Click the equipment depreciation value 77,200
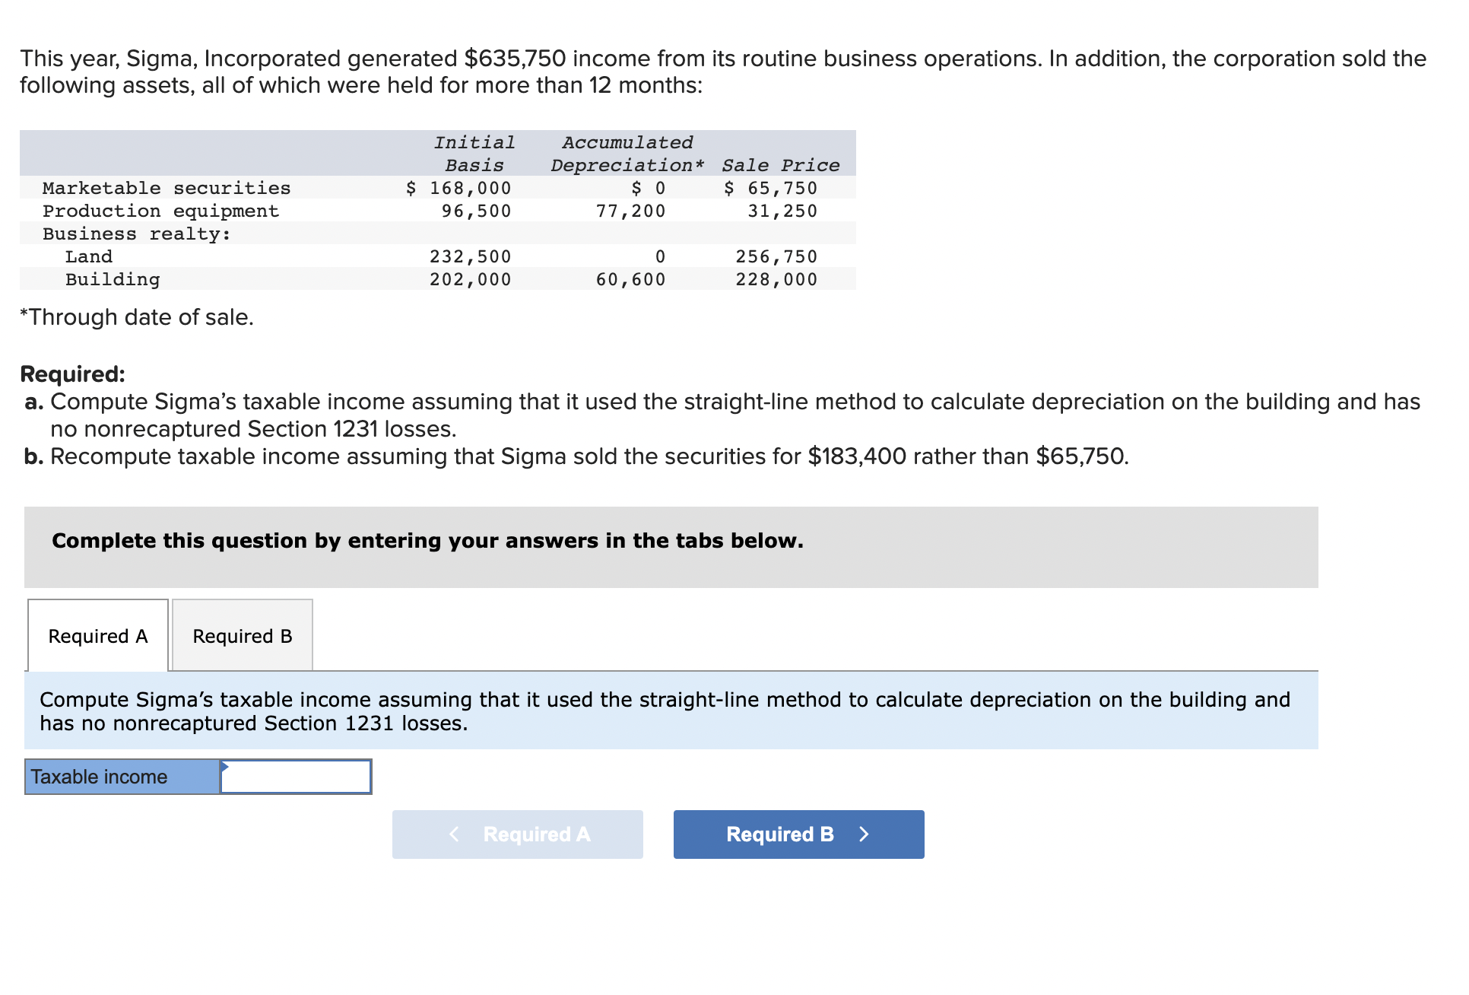Screen dimensions: 1469x995 pos(630,211)
